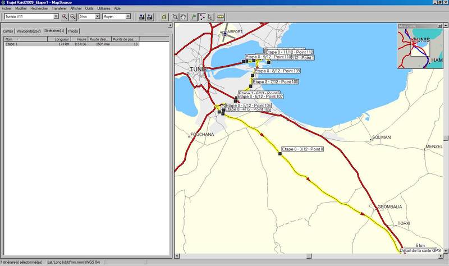Screen dimensions: 449x266
Task: Select the Zoom tool with magnifier
Action: click(175, 17)
